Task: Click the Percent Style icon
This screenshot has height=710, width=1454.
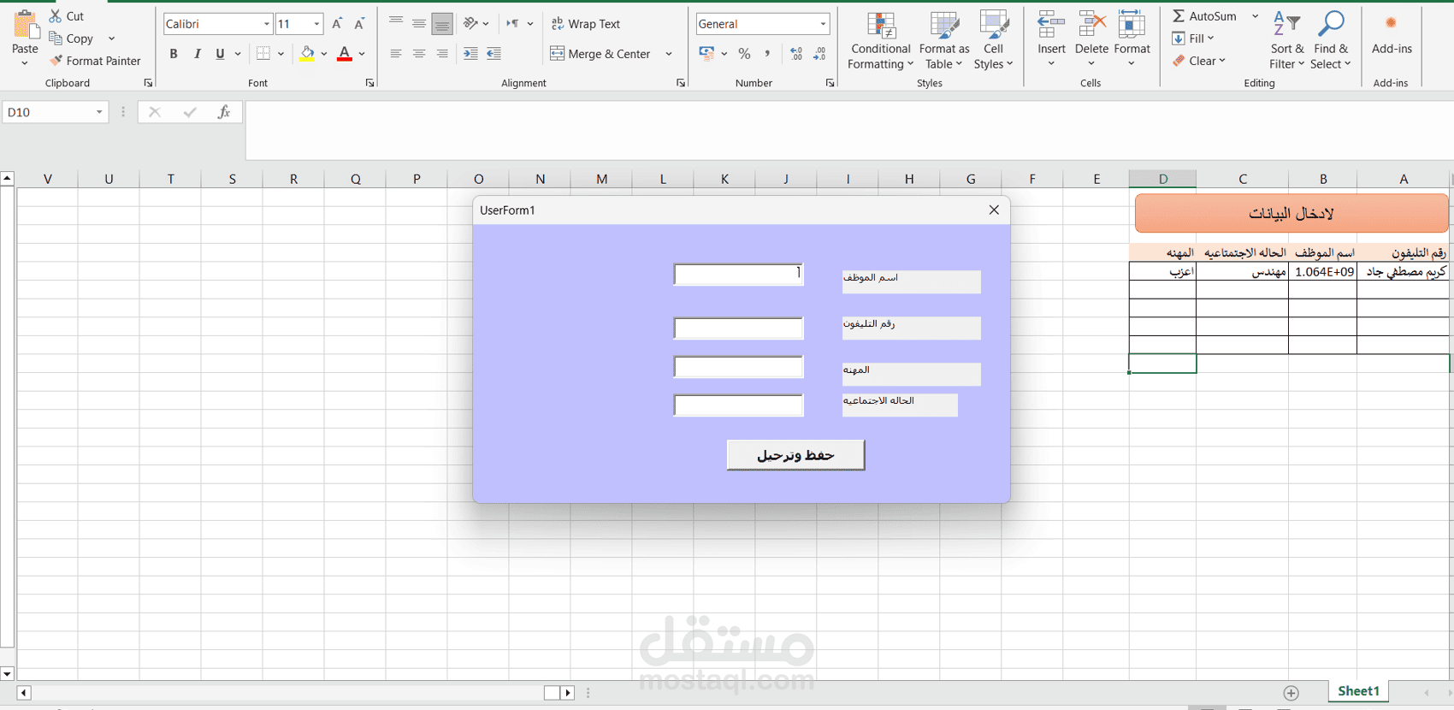Action: (744, 54)
